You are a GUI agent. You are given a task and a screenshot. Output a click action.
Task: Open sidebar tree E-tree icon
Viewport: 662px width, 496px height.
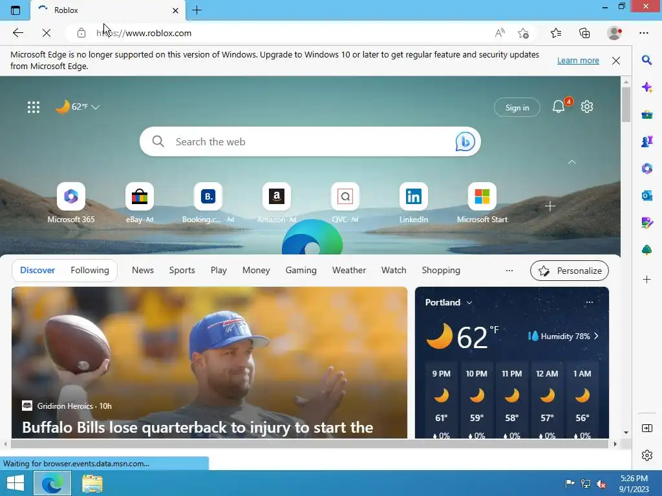pos(646,250)
